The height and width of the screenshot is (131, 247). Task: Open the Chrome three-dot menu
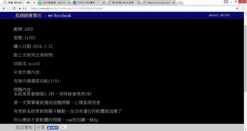click(x=243, y=9)
